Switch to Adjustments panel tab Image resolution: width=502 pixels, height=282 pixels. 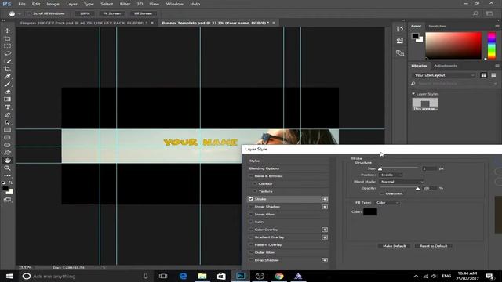pyautogui.click(x=446, y=66)
